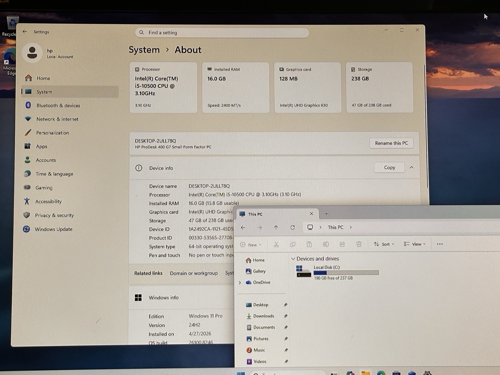The image size is (500, 375).
Task: Select the This PC tab in File Explorer
Action: pyautogui.click(x=277, y=214)
